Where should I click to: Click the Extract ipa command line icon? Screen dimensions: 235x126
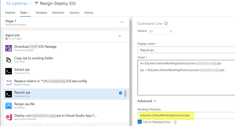coord(8,71)
